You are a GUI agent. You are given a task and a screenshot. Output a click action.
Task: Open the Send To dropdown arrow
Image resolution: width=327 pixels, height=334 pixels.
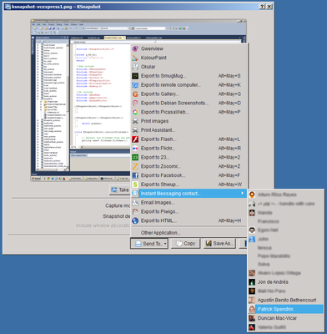[165, 244]
